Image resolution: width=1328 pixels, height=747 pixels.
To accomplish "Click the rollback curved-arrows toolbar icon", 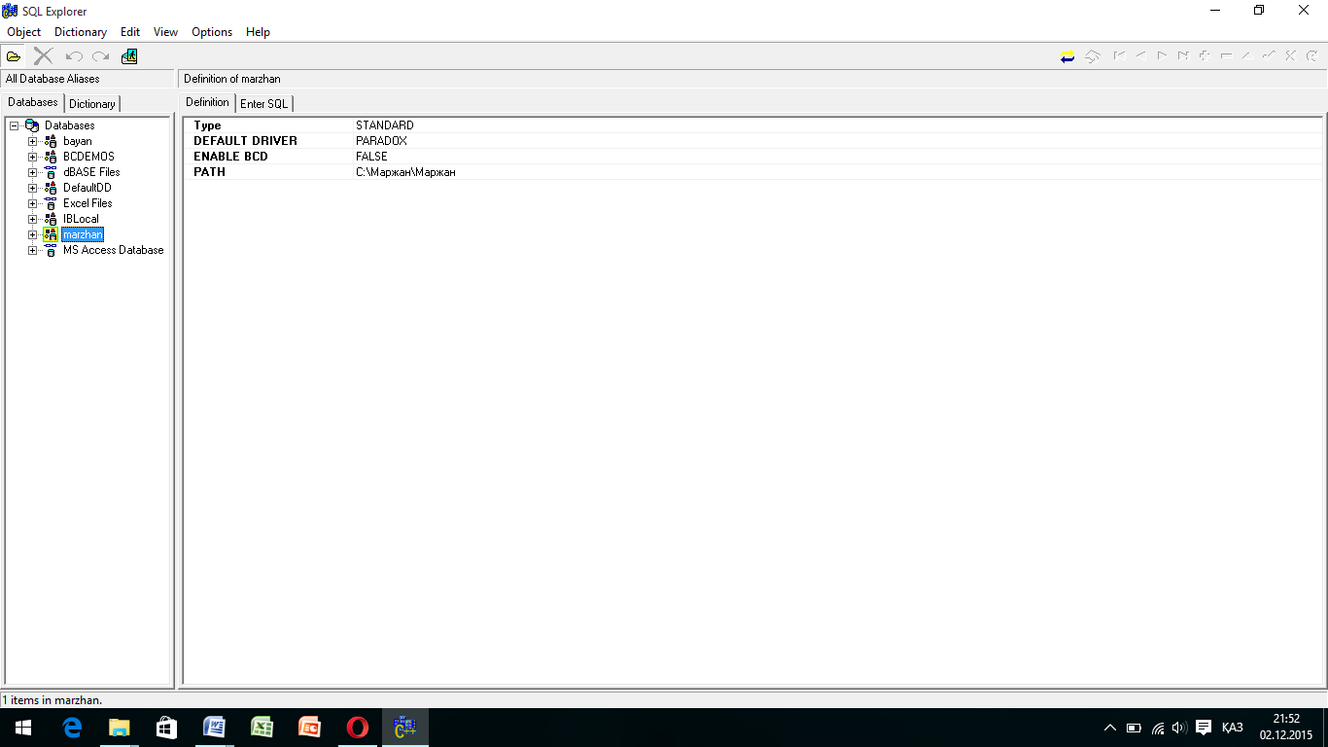I will pyautogui.click(x=1093, y=56).
